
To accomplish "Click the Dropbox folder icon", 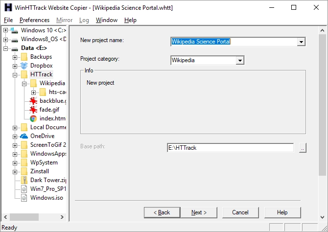I will point(24,66).
